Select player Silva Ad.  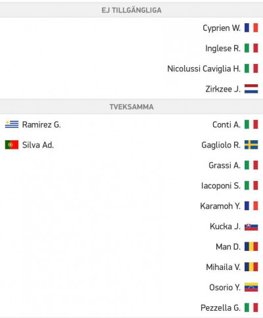[x=38, y=145]
